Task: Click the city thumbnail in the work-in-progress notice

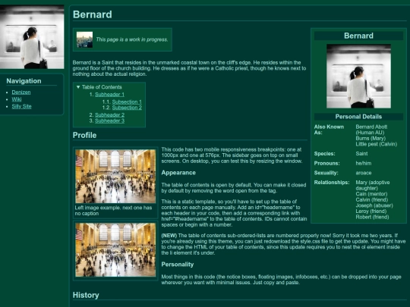Action: pyautogui.click(x=84, y=39)
